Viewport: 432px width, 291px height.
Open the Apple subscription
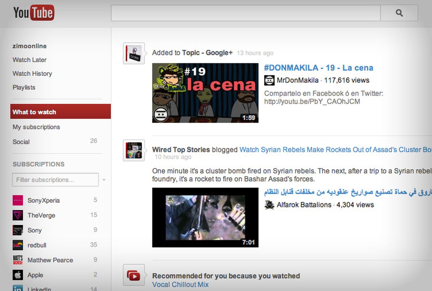coord(35,275)
